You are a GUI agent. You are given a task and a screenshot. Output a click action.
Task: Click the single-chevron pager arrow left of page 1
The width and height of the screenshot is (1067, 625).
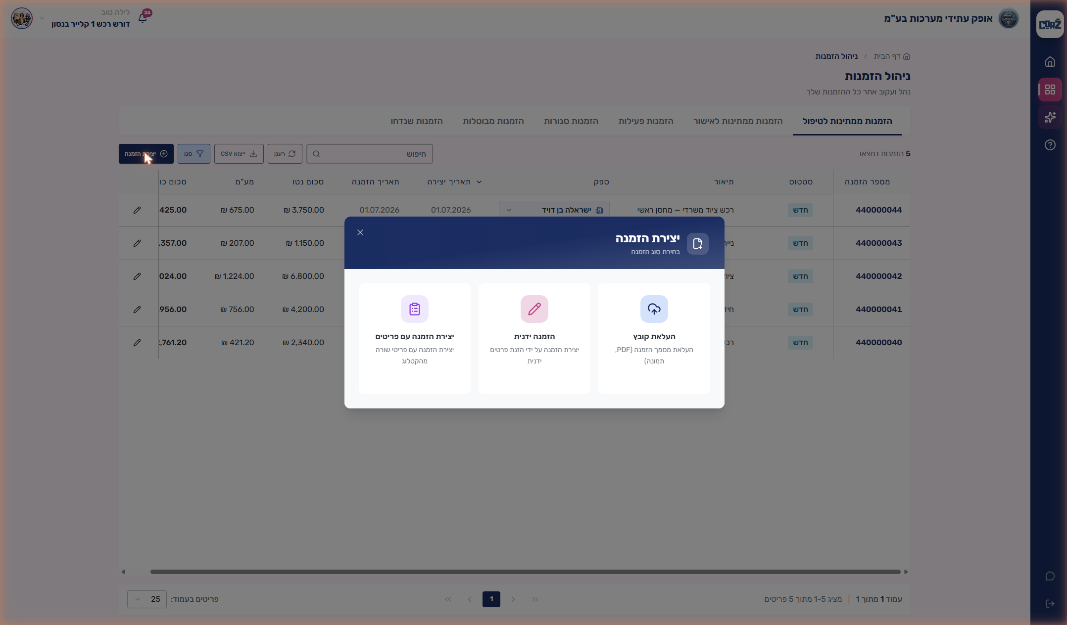(x=470, y=599)
